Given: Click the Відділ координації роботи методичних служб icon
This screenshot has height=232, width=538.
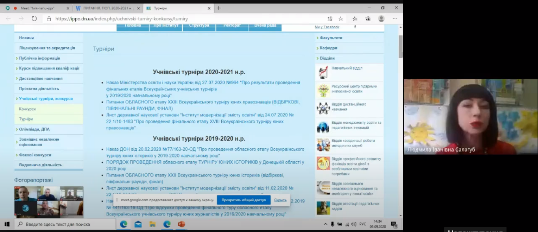Looking at the screenshot, I should (x=323, y=145).
